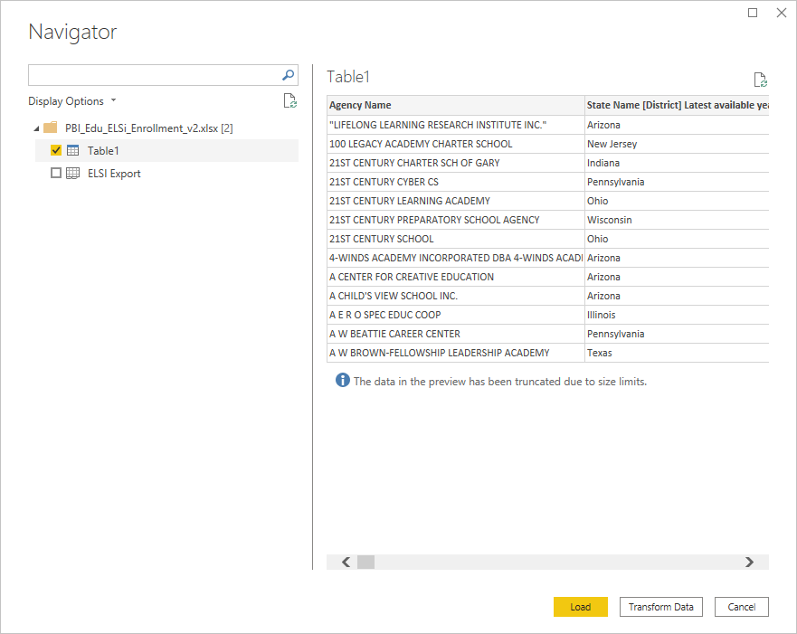
Task: Uncheck the Table1 checkbox
Action: pyautogui.click(x=55, y=150)
